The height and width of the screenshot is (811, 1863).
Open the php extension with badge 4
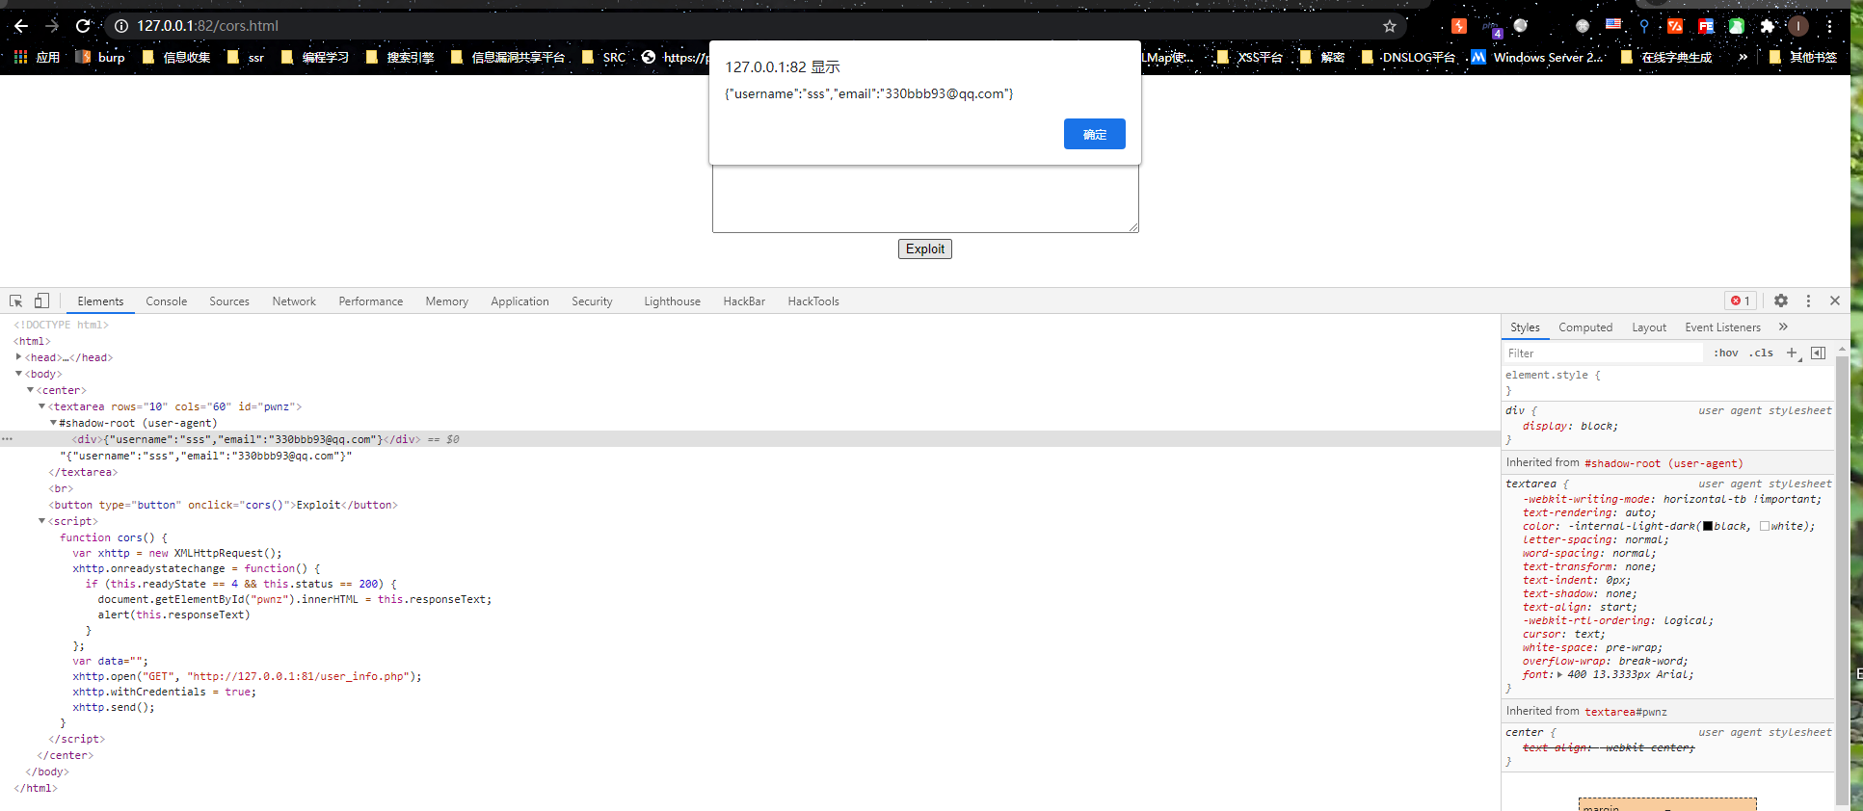pos(1491,28)
